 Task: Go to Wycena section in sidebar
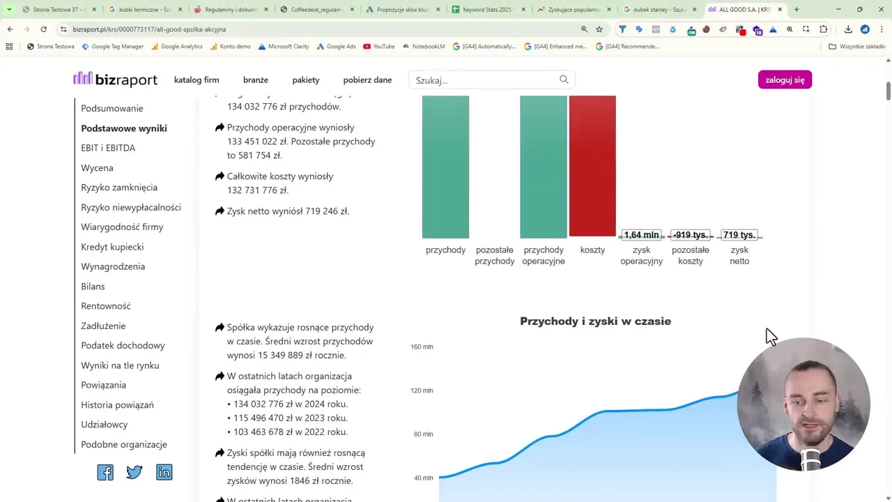[x=97, y=167]
